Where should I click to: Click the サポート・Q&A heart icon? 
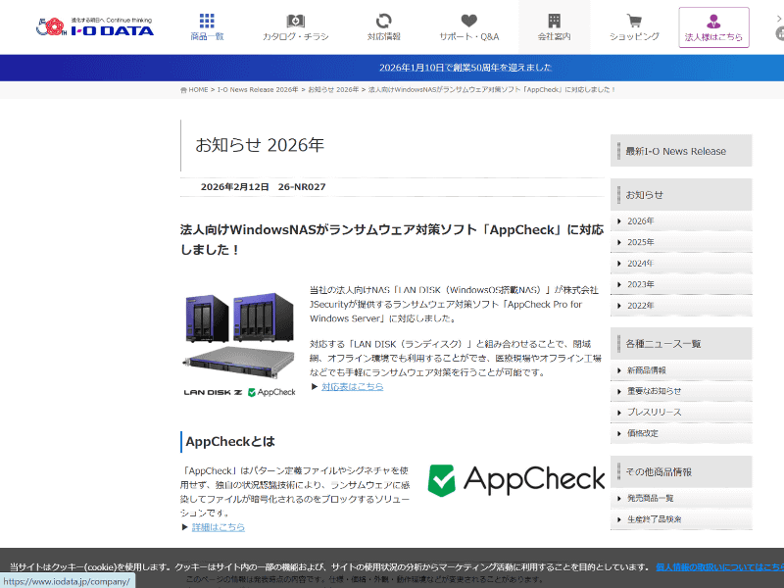click(468, 21)
